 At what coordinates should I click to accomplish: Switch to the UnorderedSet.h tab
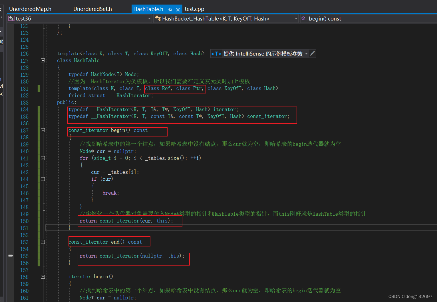tap(92, 9)
